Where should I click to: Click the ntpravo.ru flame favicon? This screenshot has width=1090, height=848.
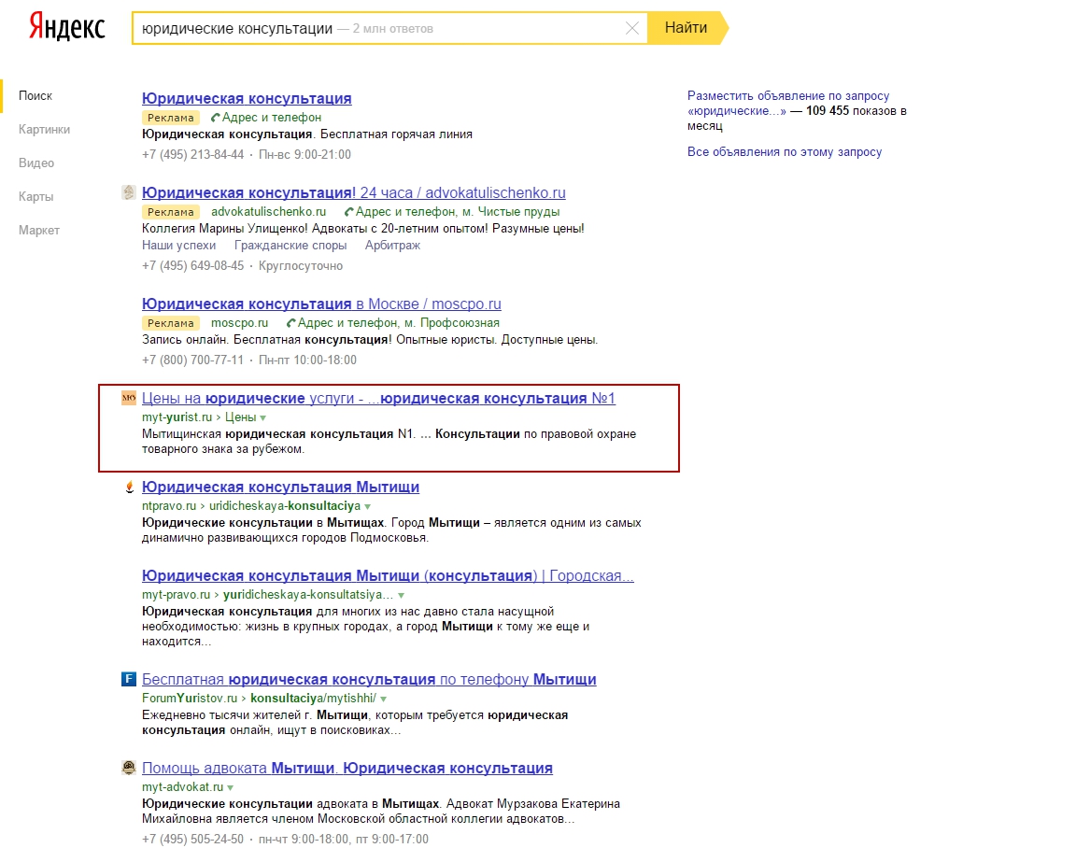[129, 488]
